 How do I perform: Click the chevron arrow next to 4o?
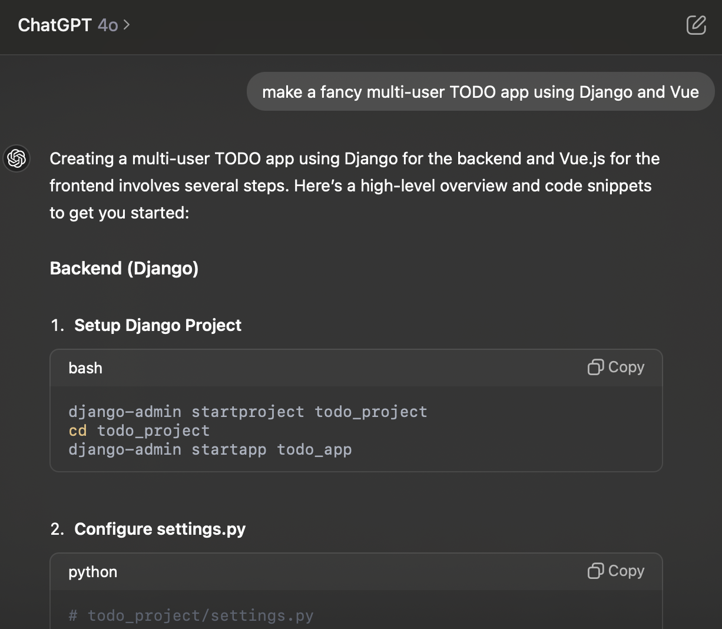[127, 25]
